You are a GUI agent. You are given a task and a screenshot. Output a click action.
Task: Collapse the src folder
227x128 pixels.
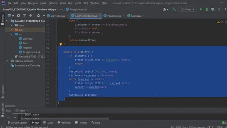[11, 34]
